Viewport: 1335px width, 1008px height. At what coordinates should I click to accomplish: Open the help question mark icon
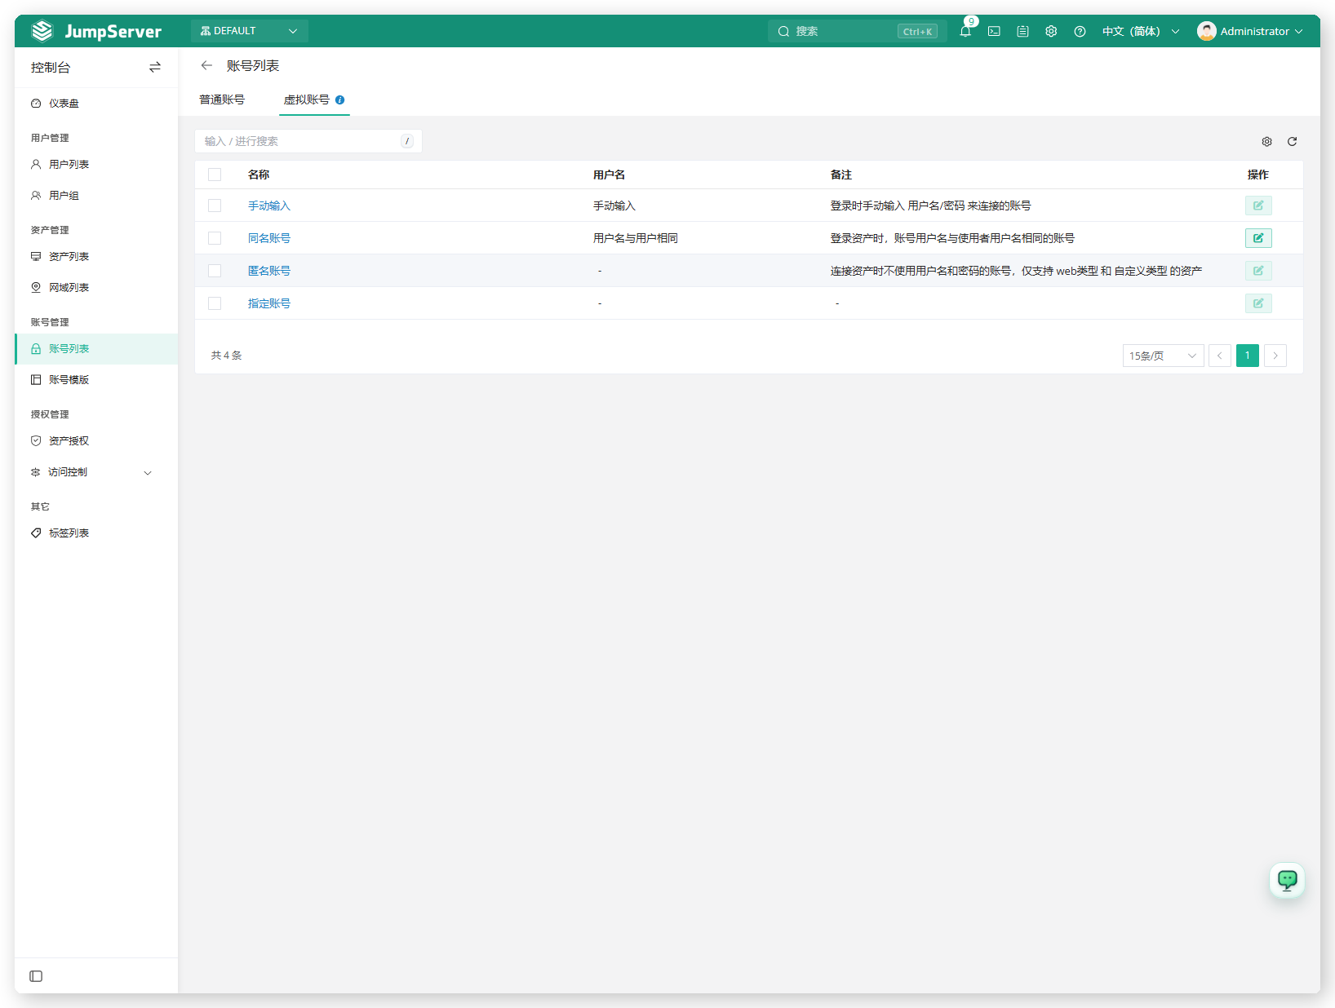(1080, 31)
